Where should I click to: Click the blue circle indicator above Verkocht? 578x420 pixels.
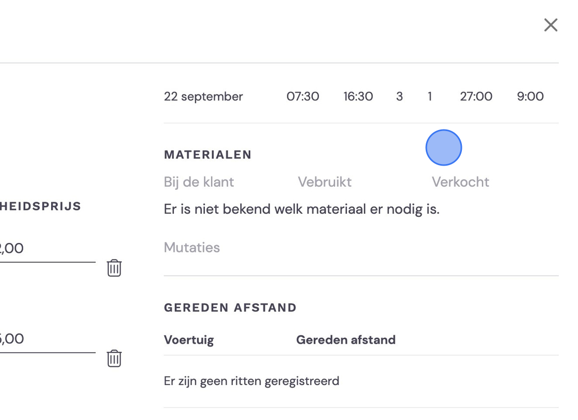point(444,148)
